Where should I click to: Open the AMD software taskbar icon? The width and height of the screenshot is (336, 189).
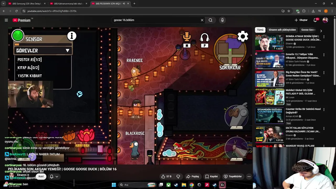[207, 185]
